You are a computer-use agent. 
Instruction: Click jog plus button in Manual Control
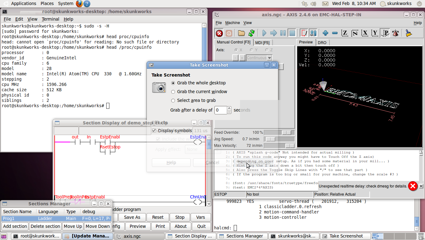(x=242, y=58)
